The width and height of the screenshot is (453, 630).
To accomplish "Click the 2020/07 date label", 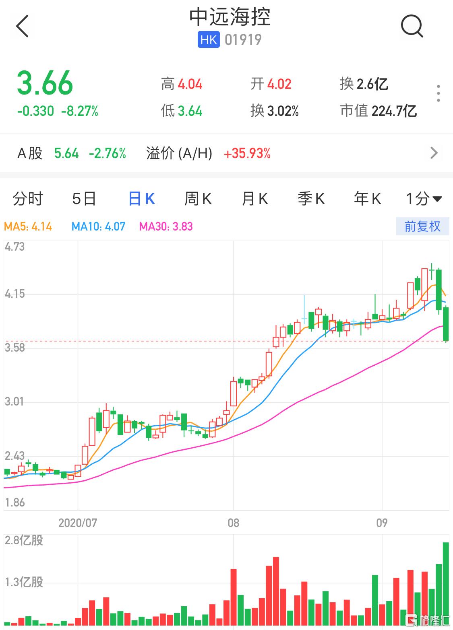I will 78,523.
